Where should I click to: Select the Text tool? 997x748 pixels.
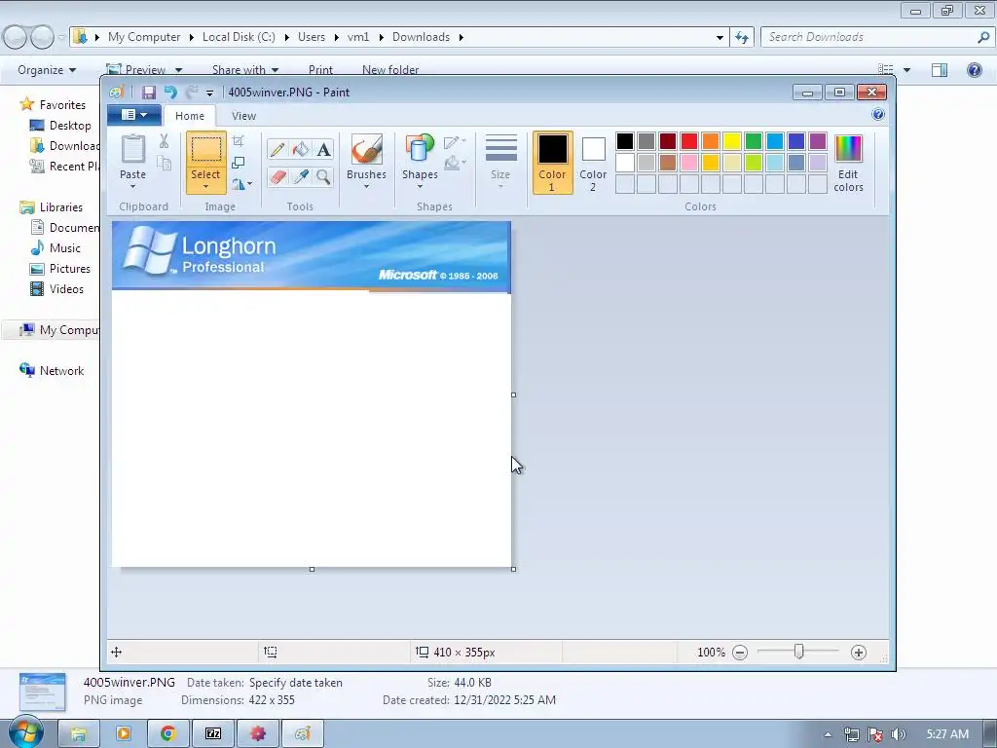tap(323, 149)
